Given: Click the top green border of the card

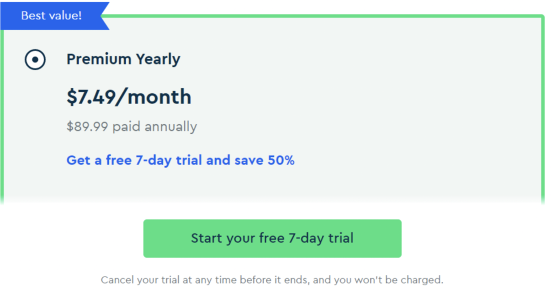Looking at the screenshot, I should coord(323,17).
